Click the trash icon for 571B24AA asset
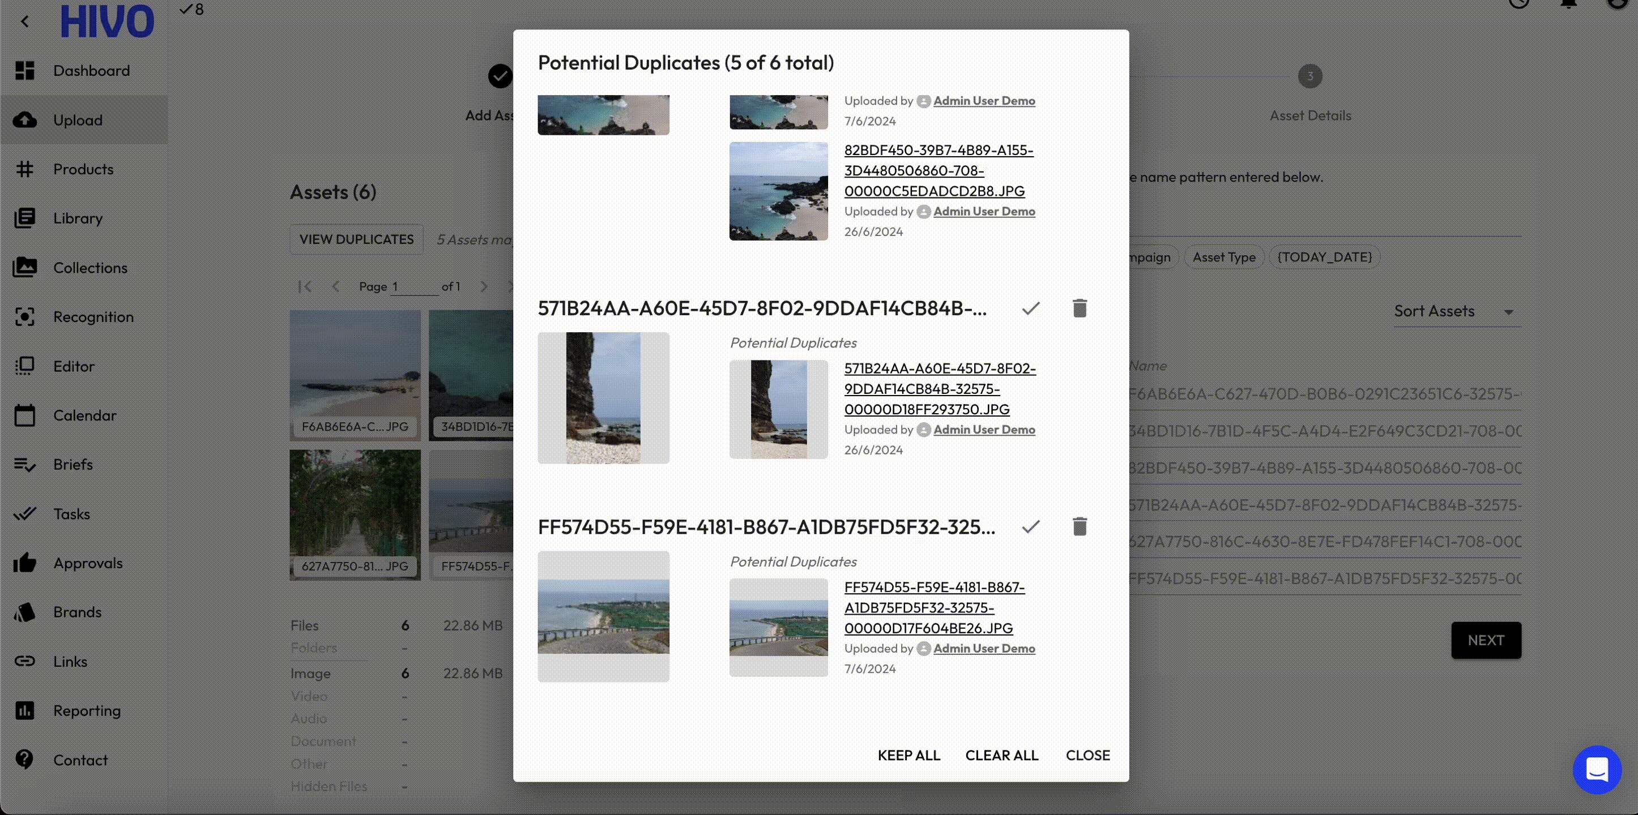This screenshot has height=815, width=1638. [x=1079, y=308]
